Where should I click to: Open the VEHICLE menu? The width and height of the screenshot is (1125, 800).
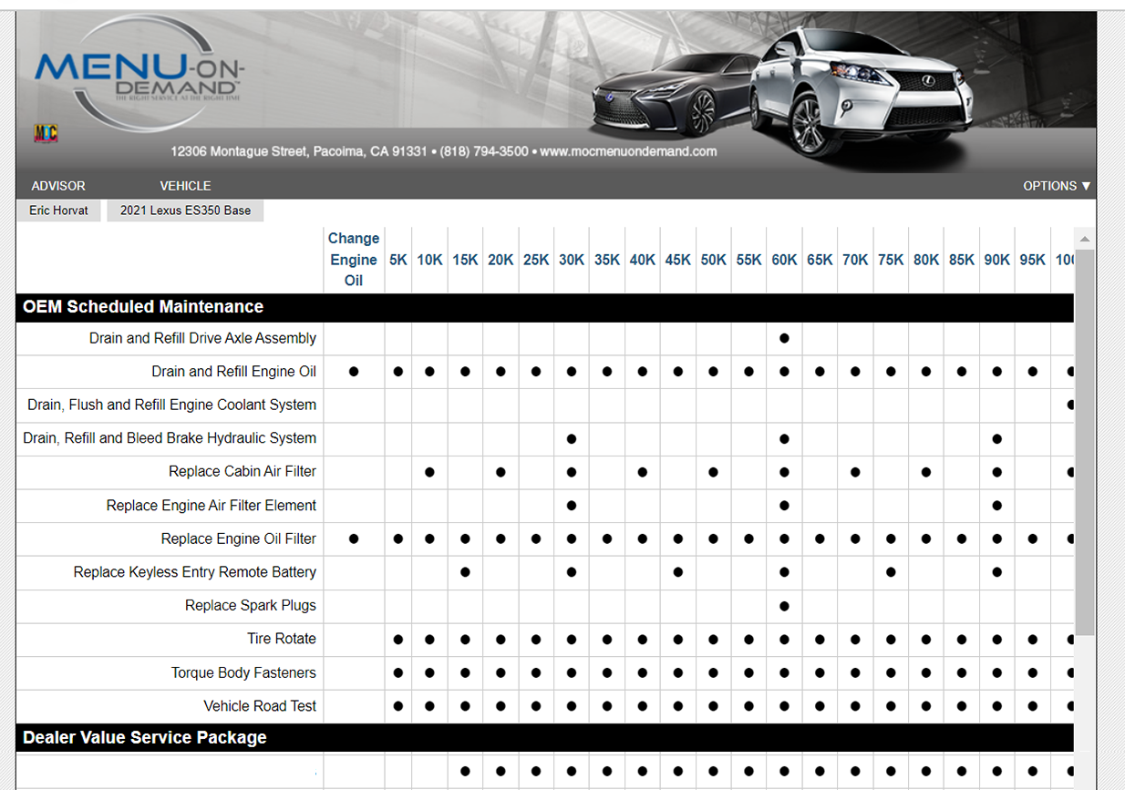(x=185, y=186)
